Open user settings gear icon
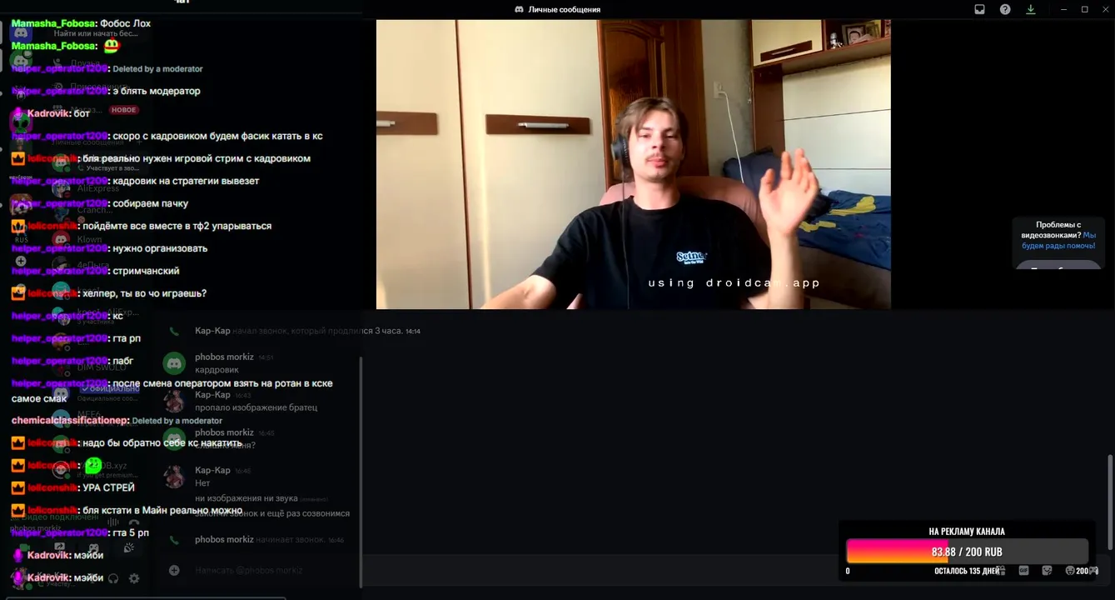This screenshot has height=600, width=1115. click(x=134, y=577)
